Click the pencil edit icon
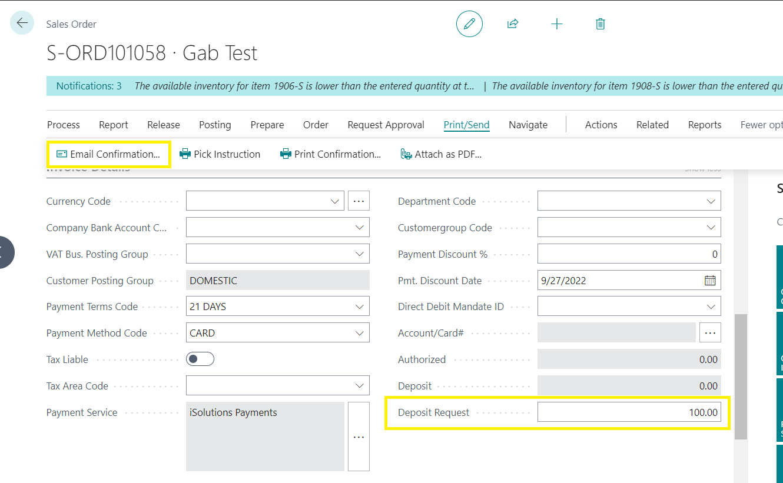The width and height of the screenshot is (783, 483). (x=469, y=24)
